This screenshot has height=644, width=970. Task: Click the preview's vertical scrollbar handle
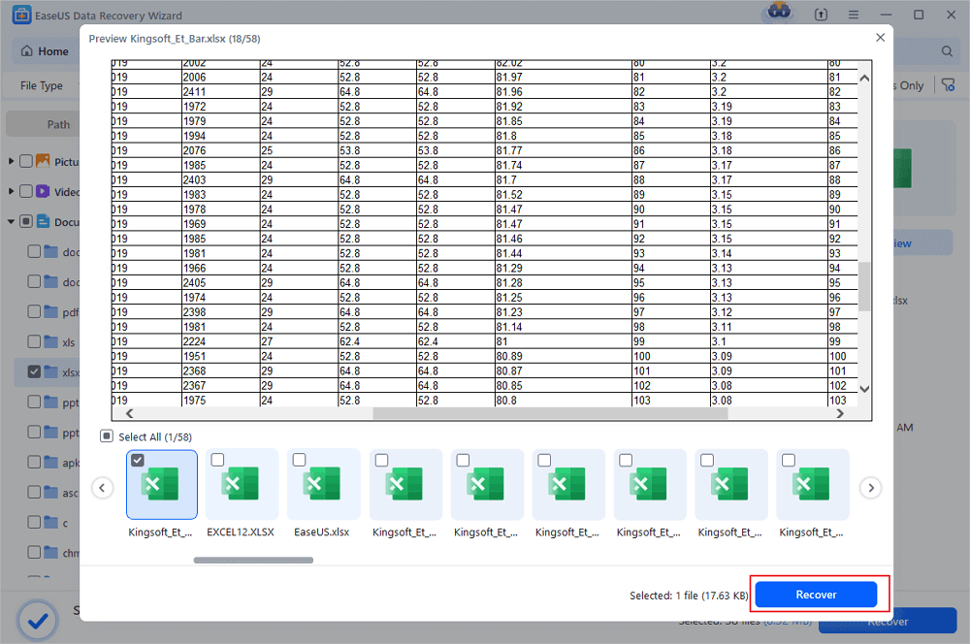(x=863, y=286)
